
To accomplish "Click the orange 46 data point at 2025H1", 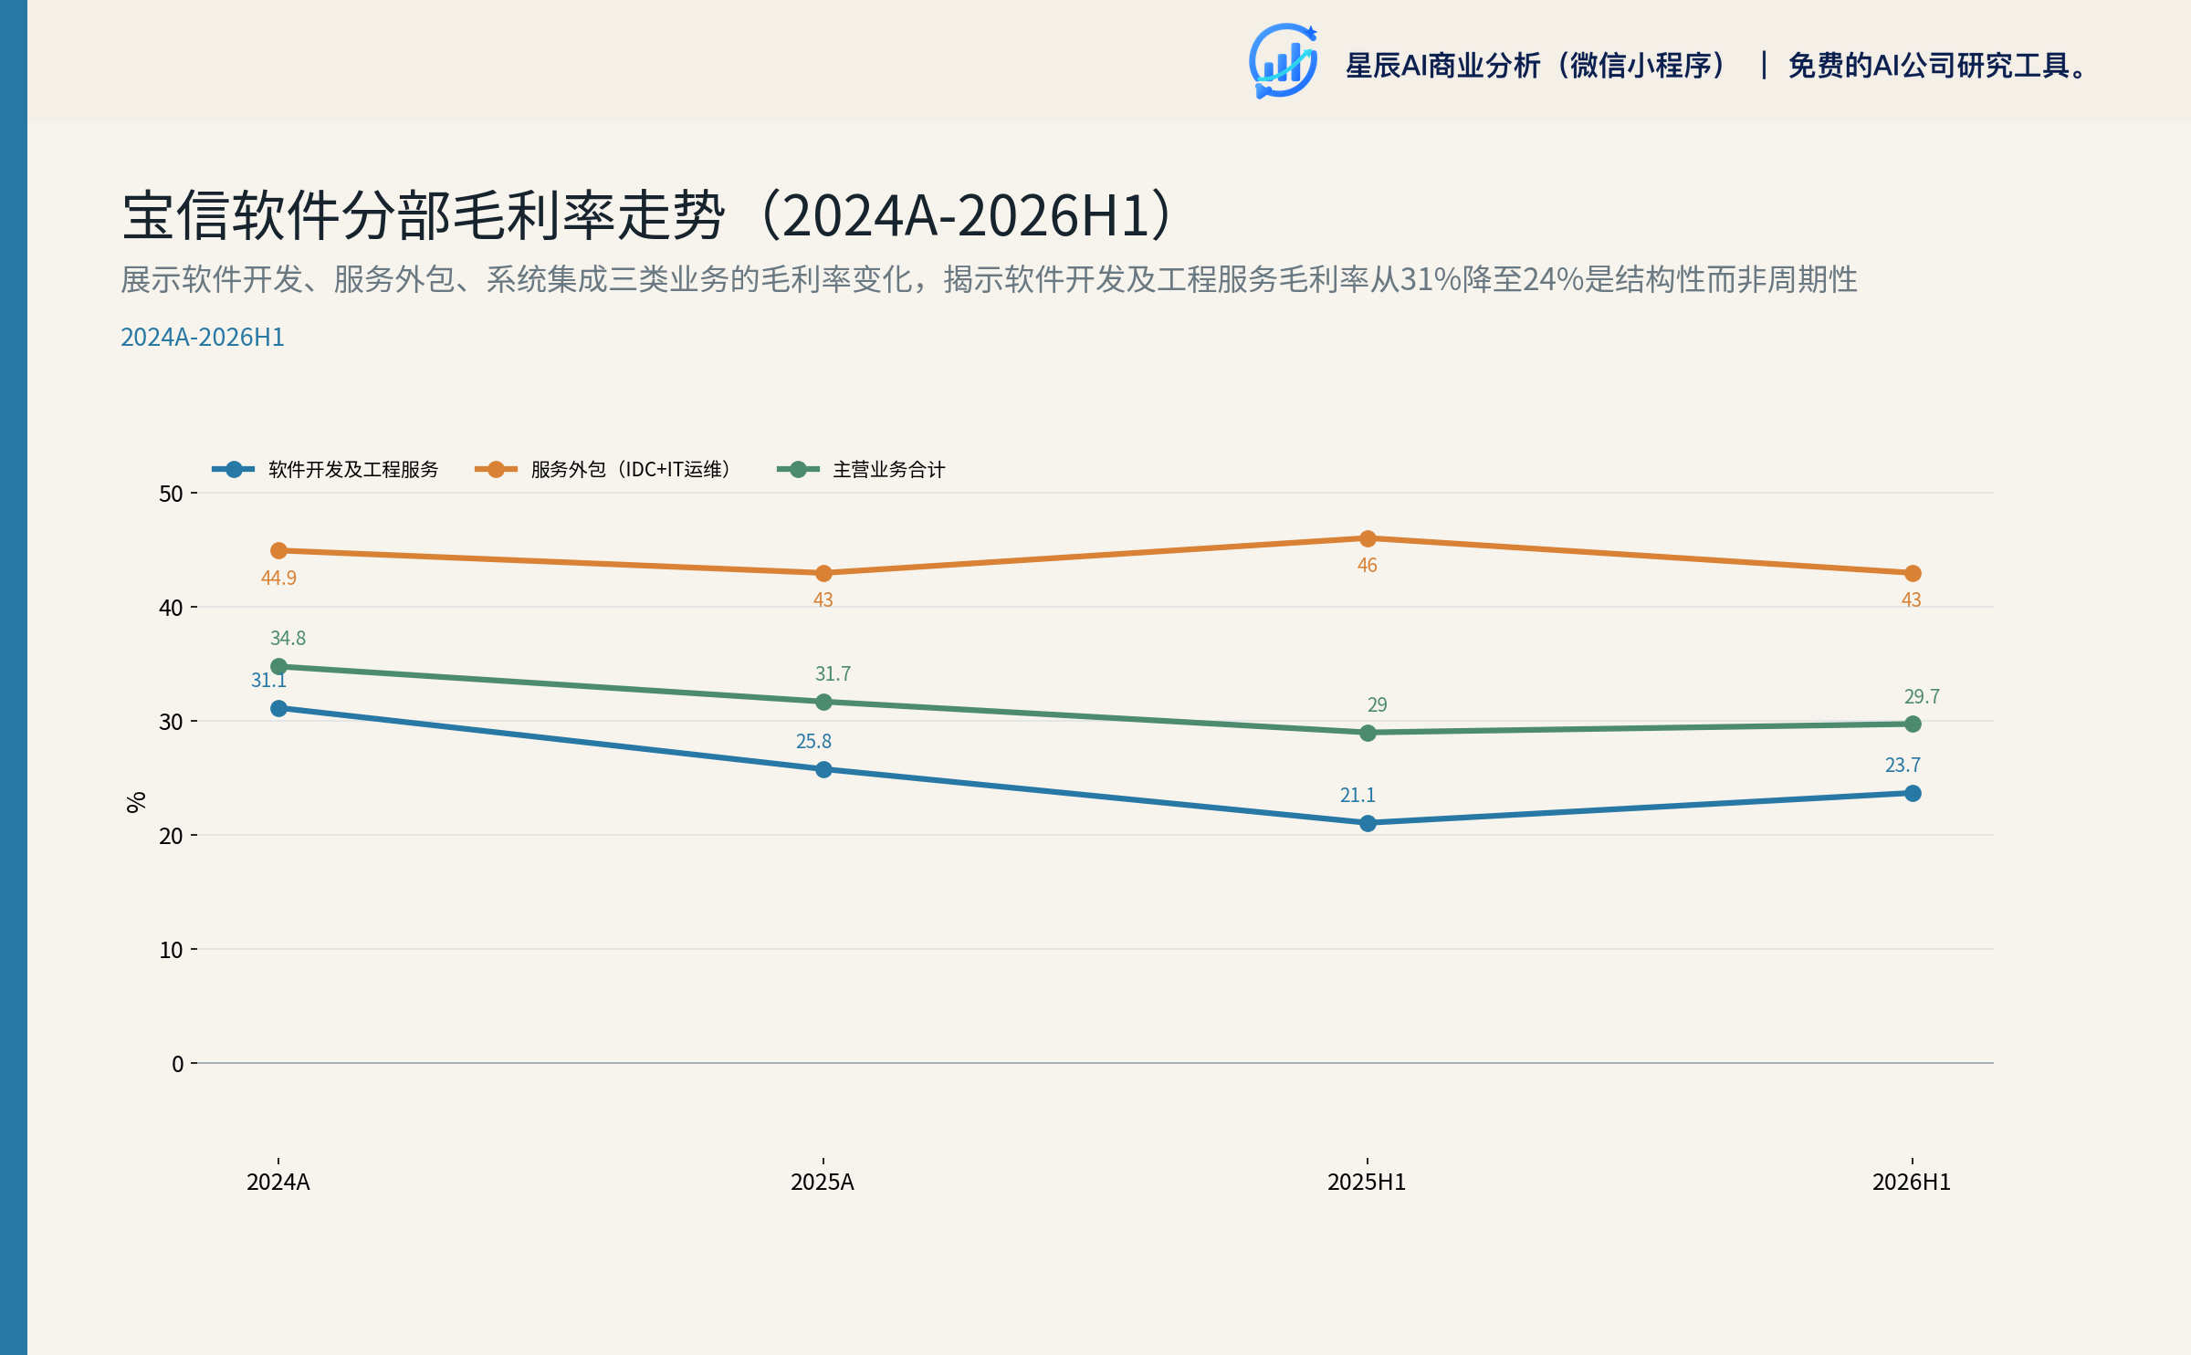I will [x=1368, y=538].
